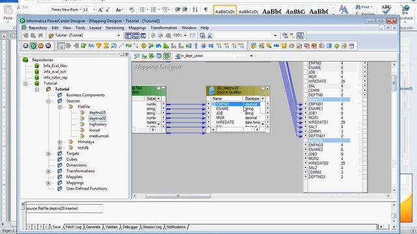Pick the Aggregator sigma transformation icon
The height and width of the screenshot is (234, 417).
(x=106, y=46)
